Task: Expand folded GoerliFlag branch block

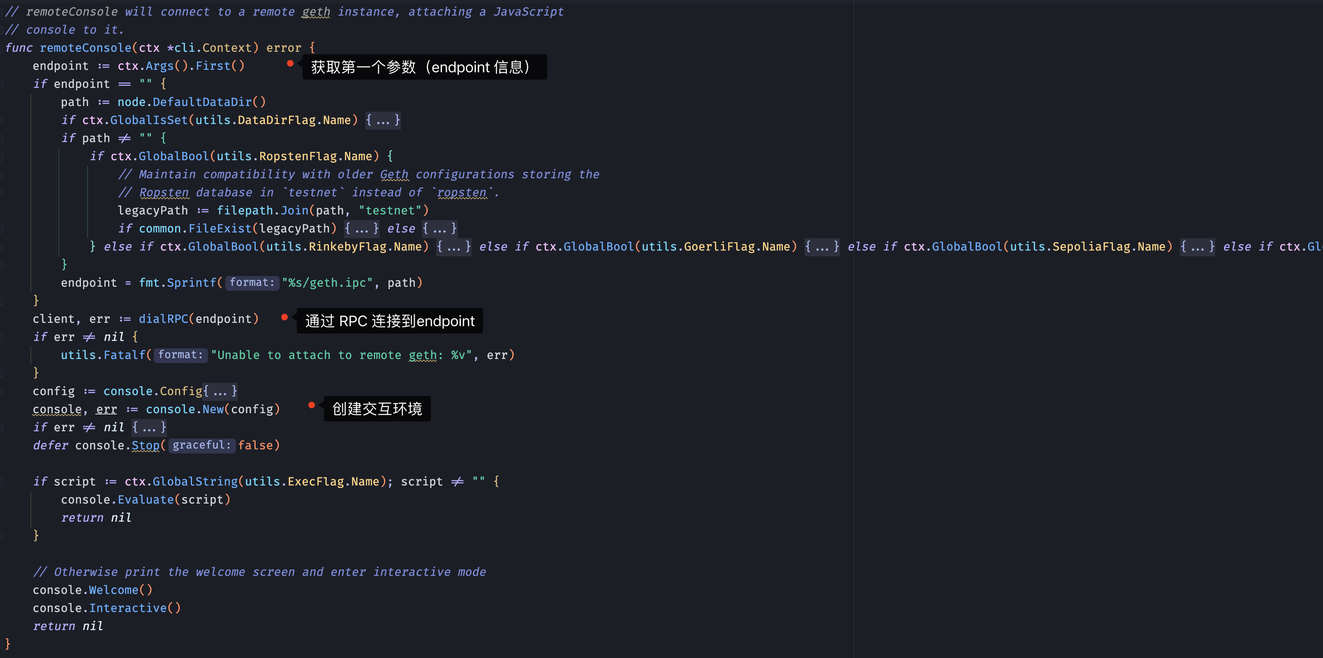Action: point(822,247)
